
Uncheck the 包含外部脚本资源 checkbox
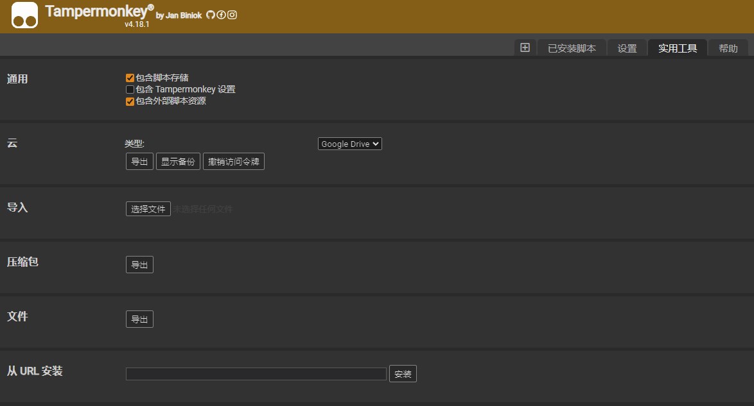130,101
